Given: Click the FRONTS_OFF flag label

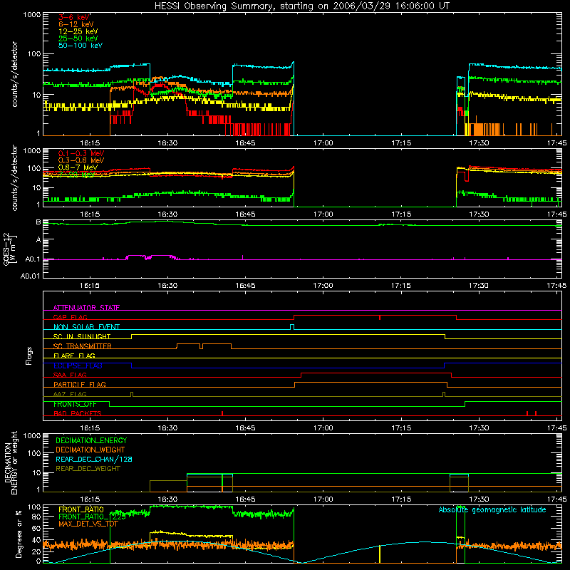Looking at the screenshot, I should click(x=75, y=404).
